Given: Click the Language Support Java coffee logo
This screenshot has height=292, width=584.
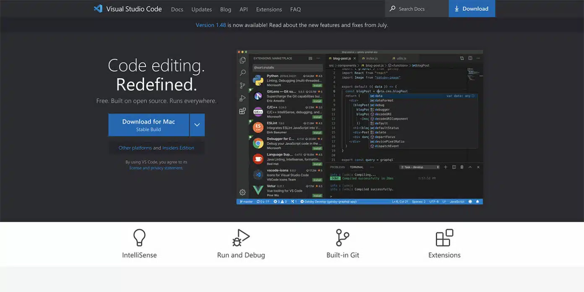Looking at the screenshot, I should click(258, 159).
